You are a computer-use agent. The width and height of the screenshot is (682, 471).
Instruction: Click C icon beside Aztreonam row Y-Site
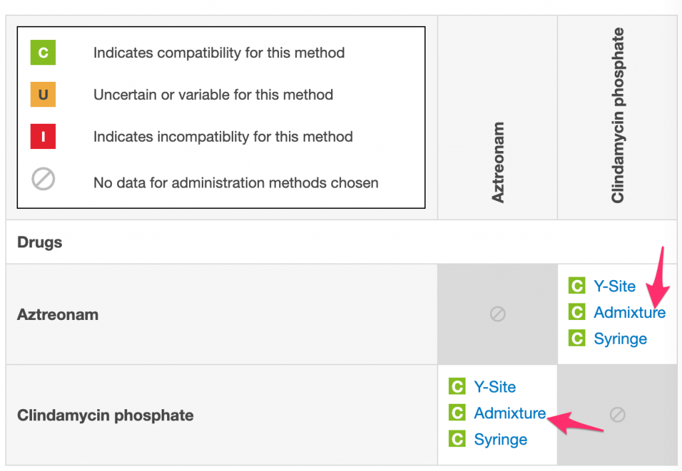point(576,286)
